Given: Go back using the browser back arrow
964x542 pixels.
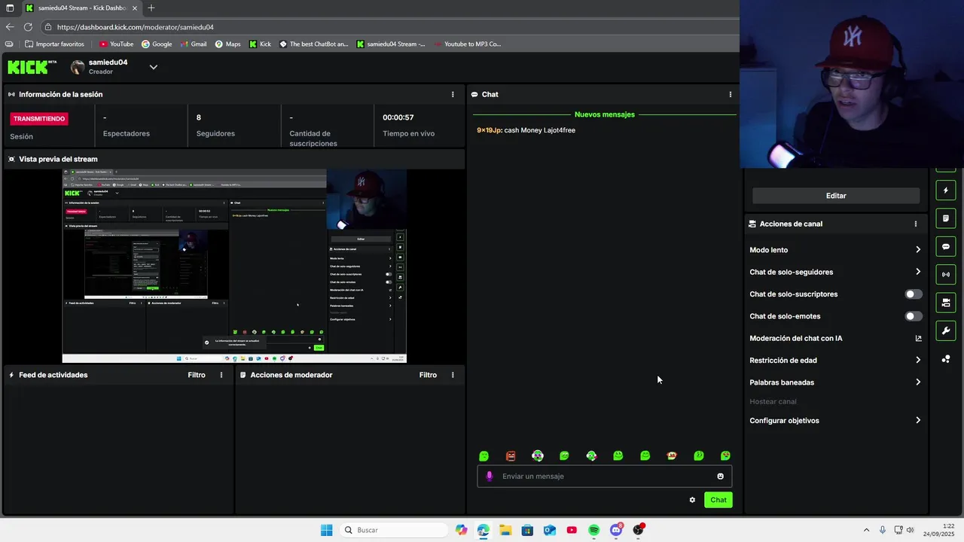Looking at the screenshot, I should (10, 27).
